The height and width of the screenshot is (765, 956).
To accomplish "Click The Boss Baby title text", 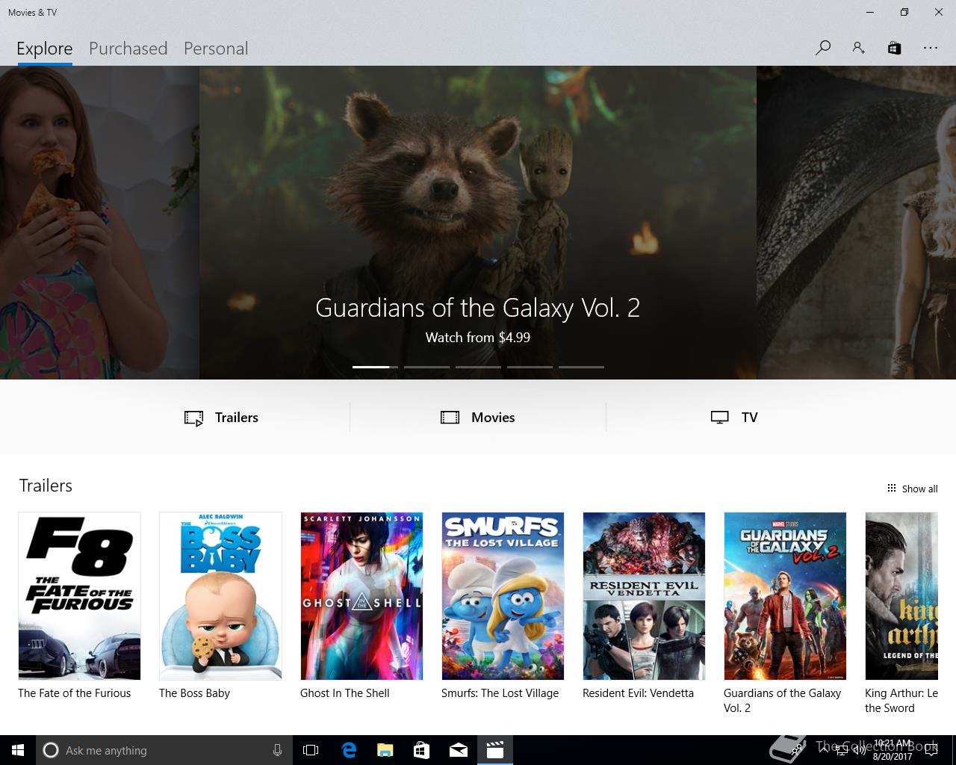I will 194,693.
